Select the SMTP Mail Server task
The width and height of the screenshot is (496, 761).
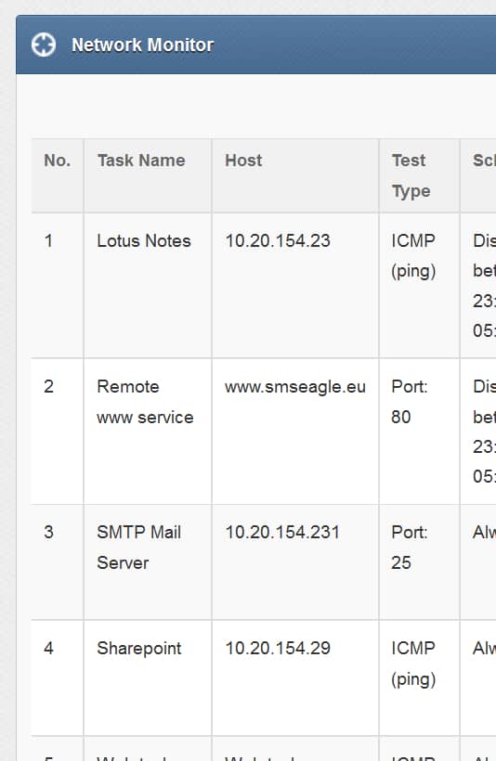point(139,548)
